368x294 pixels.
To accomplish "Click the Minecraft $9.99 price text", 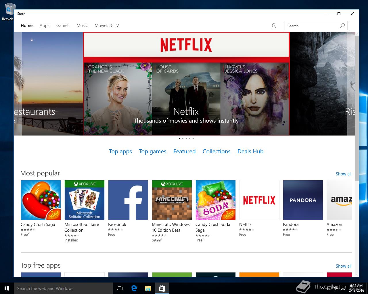I will pos(157,240).
